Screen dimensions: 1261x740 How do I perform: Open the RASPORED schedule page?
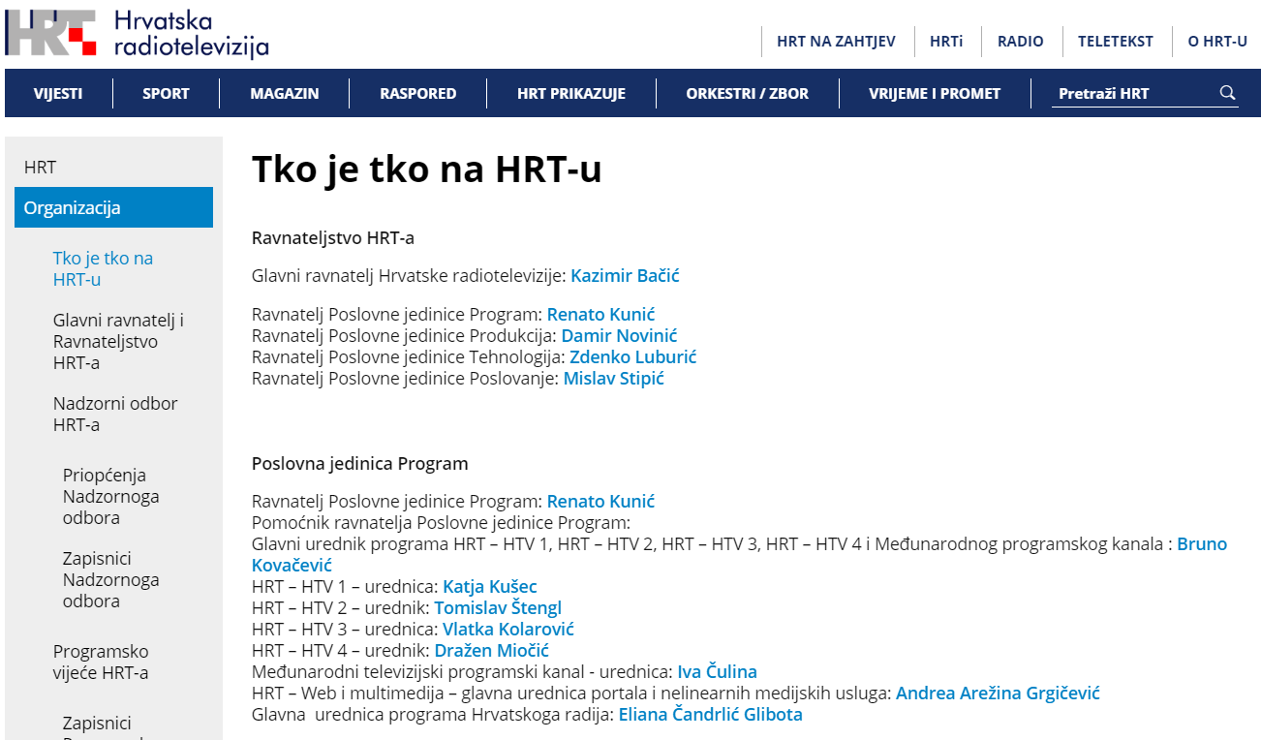click(417, 93)
